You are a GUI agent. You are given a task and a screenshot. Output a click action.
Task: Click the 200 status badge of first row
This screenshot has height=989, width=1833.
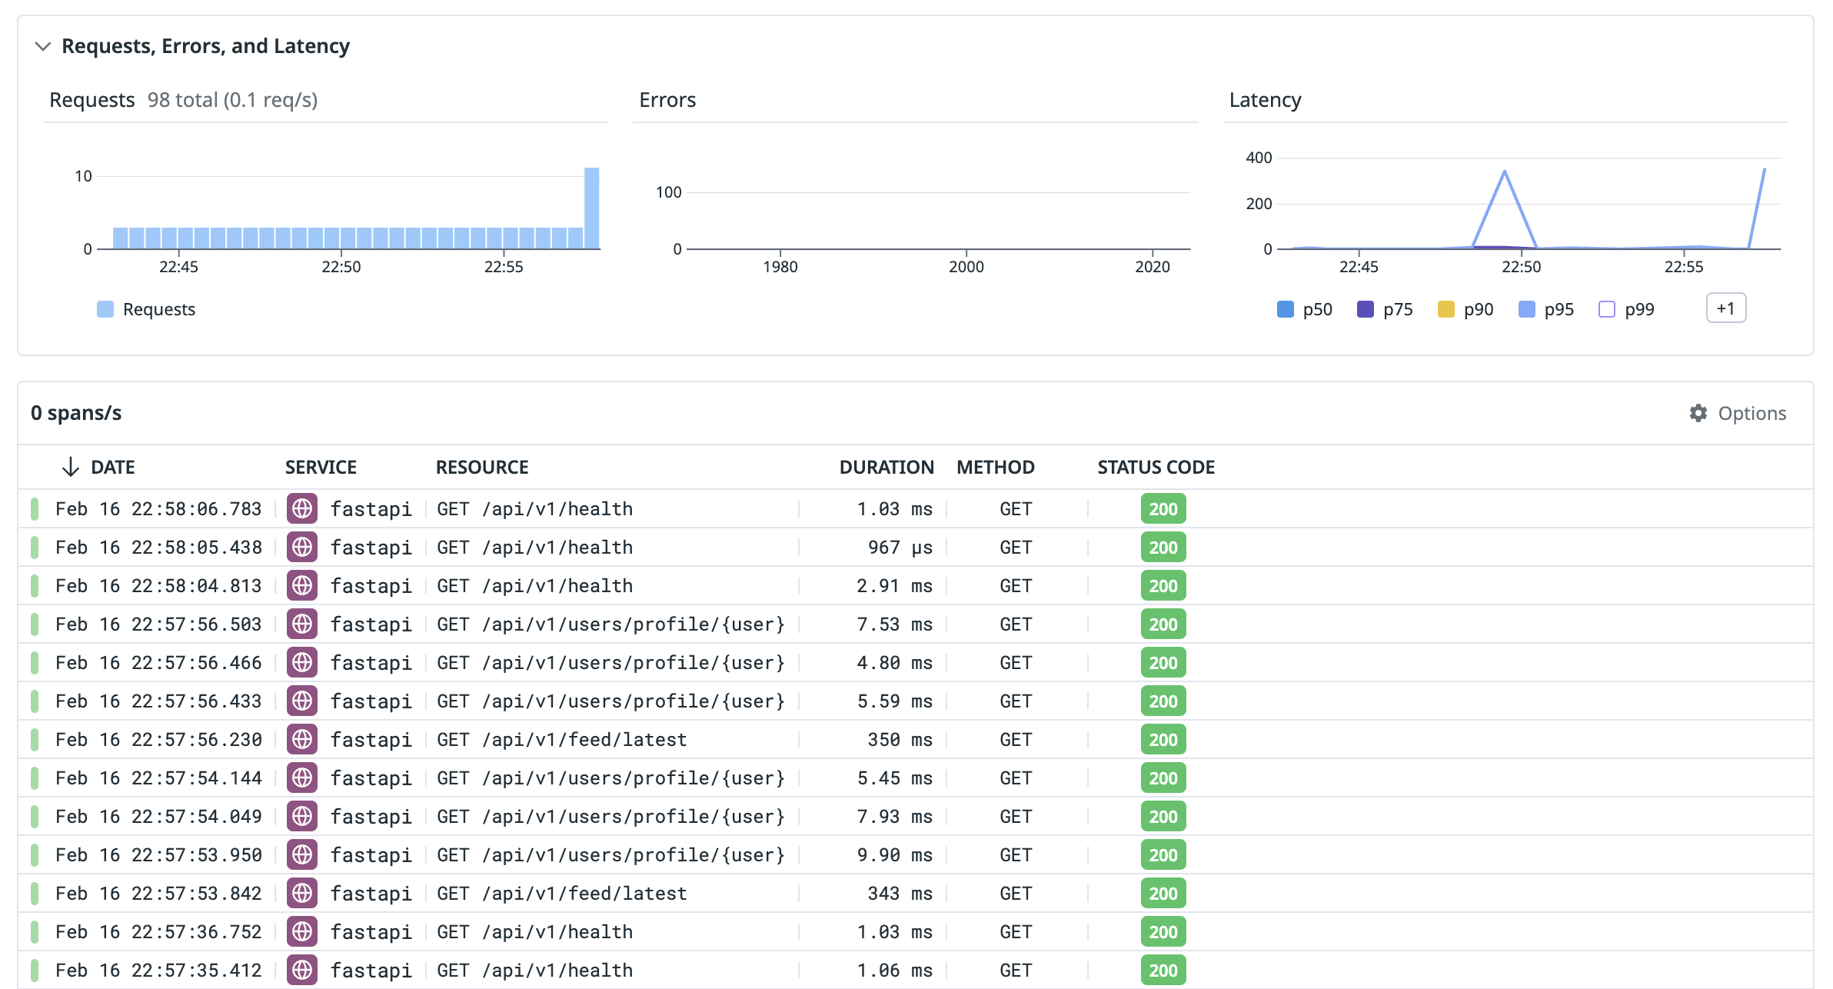point(1163,508)
